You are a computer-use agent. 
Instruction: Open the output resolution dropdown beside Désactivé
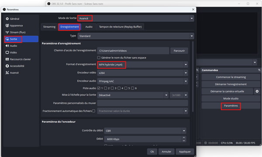179,95
